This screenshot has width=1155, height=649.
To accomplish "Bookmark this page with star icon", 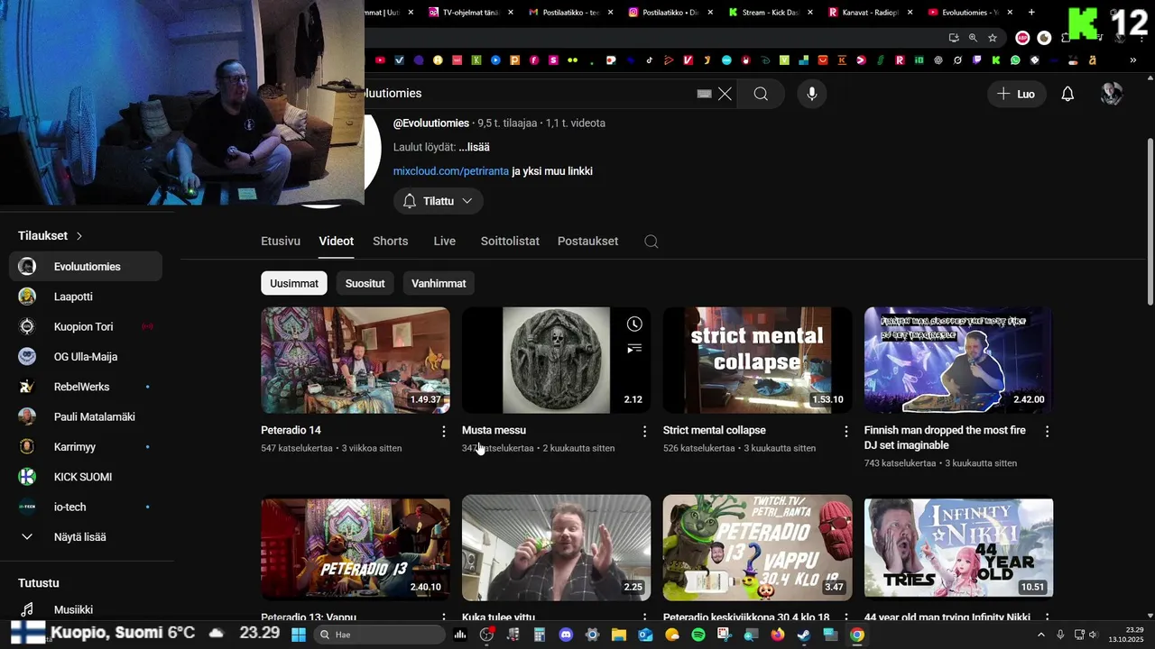I will click(x=993, y=38).
